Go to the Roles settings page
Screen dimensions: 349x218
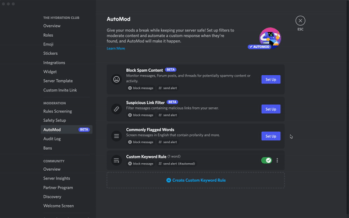[48, 35]
